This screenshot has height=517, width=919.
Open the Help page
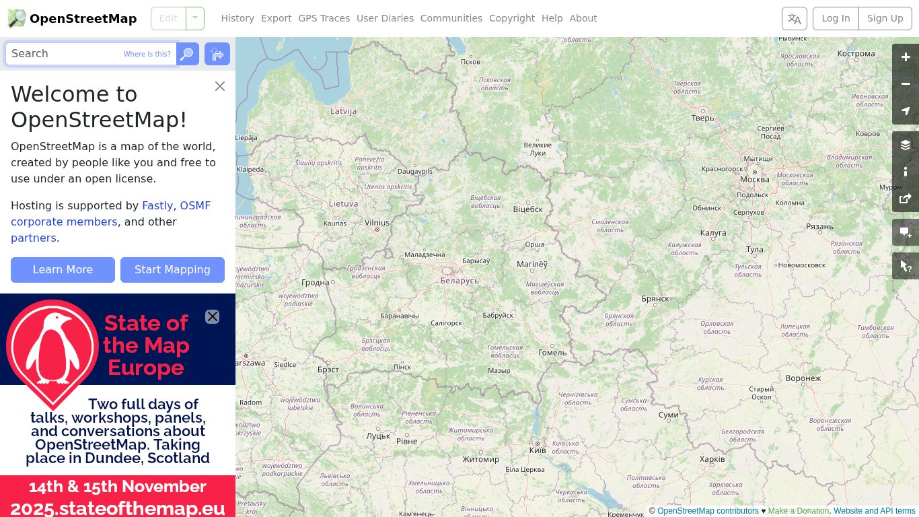pyautogui.click(x=552, y=18)
